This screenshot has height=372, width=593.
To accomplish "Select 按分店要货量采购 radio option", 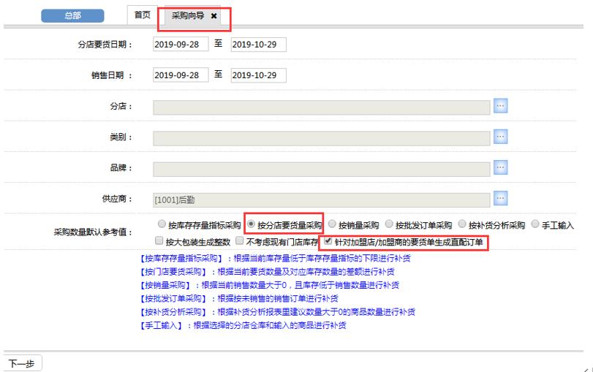I will click(251, 224).
